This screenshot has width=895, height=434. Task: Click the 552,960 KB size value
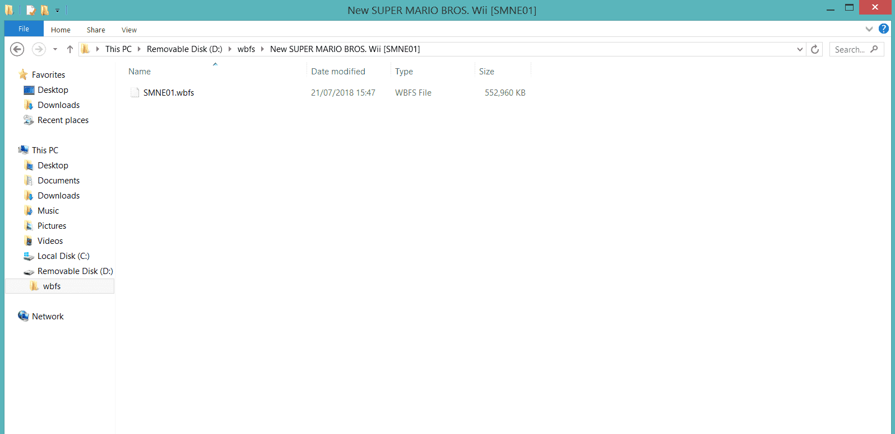[x=505, y=93]
